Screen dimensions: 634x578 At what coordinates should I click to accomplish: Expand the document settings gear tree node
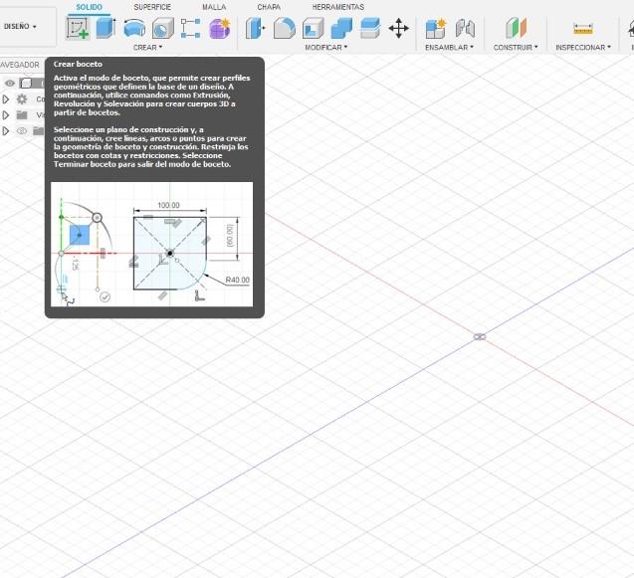point(5,99)
